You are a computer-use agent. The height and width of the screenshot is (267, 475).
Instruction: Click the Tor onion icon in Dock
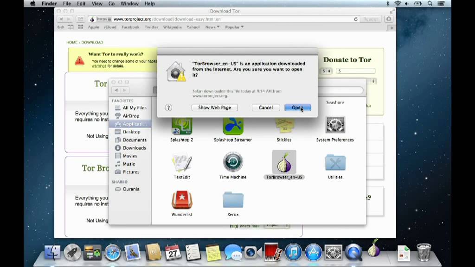click(374, 249)
